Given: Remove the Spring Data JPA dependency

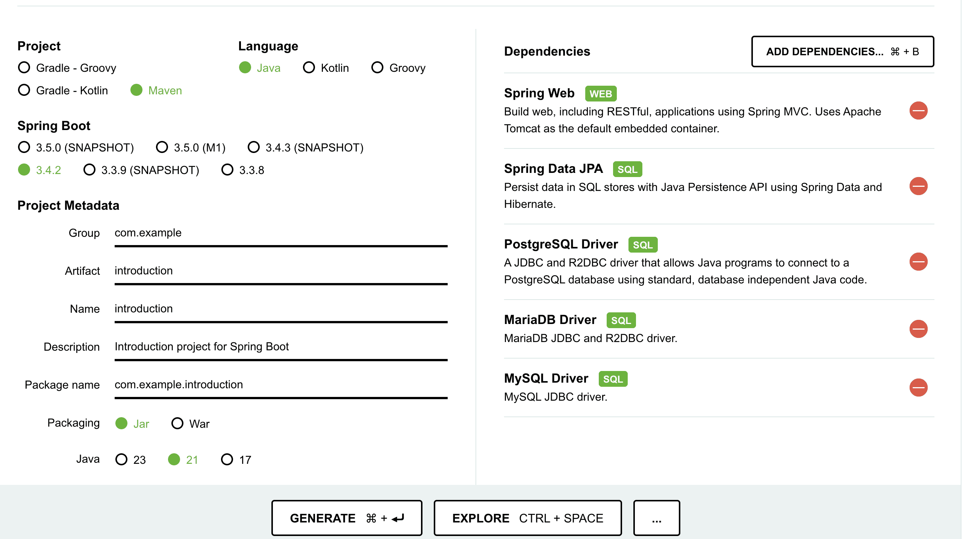Looking at the screenshot, I should pos(918,186).
